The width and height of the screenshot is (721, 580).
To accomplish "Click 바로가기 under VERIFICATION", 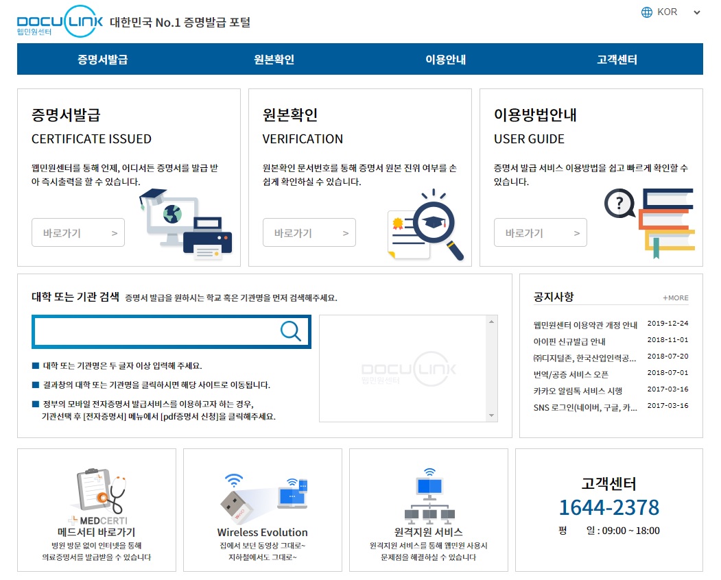I will coord(309,232).
